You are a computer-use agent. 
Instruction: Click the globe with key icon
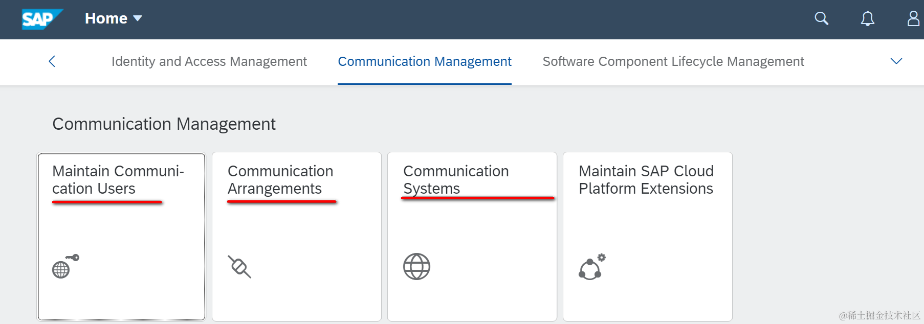tap(65, 266)
